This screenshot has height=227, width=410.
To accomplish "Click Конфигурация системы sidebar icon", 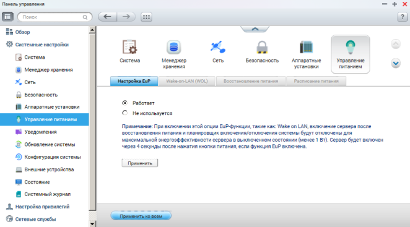I will tap(19, 157).
